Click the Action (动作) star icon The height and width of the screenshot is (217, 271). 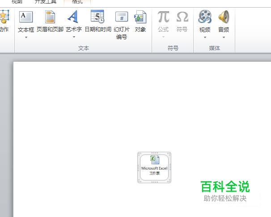(x=4, y=17)
